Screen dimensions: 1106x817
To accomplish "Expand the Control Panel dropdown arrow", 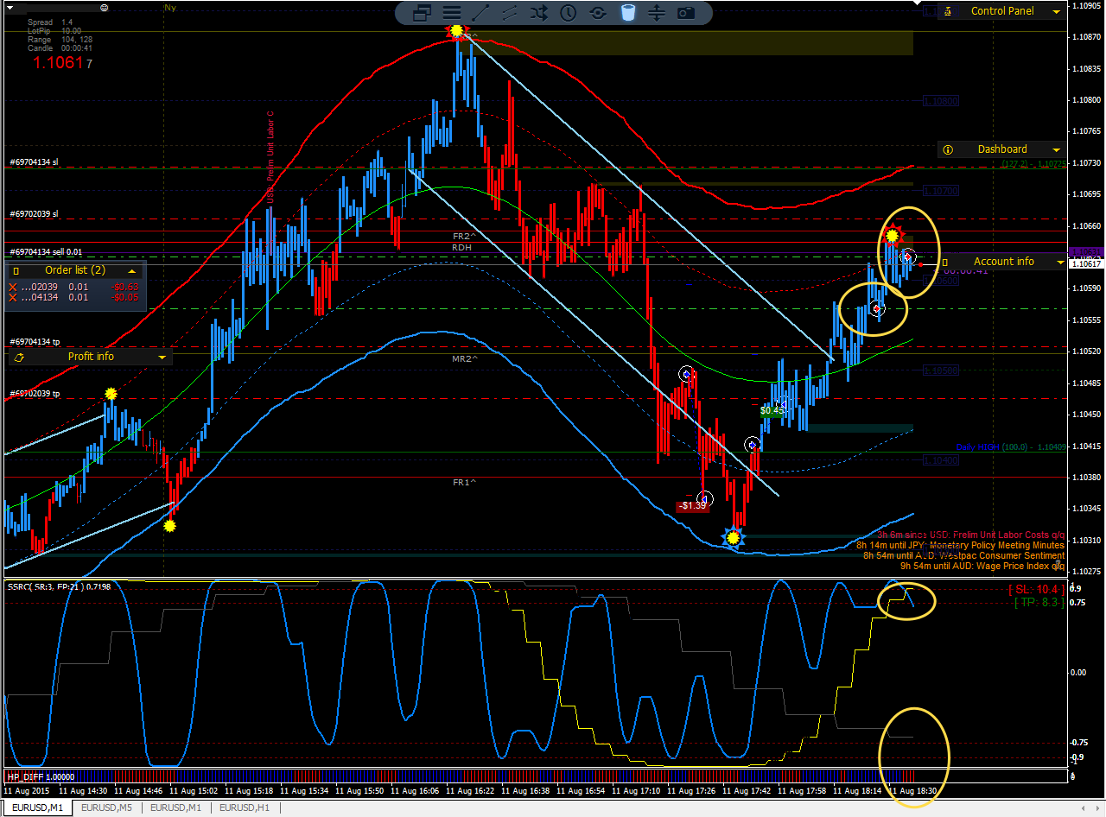I will tap(1056, 12).
